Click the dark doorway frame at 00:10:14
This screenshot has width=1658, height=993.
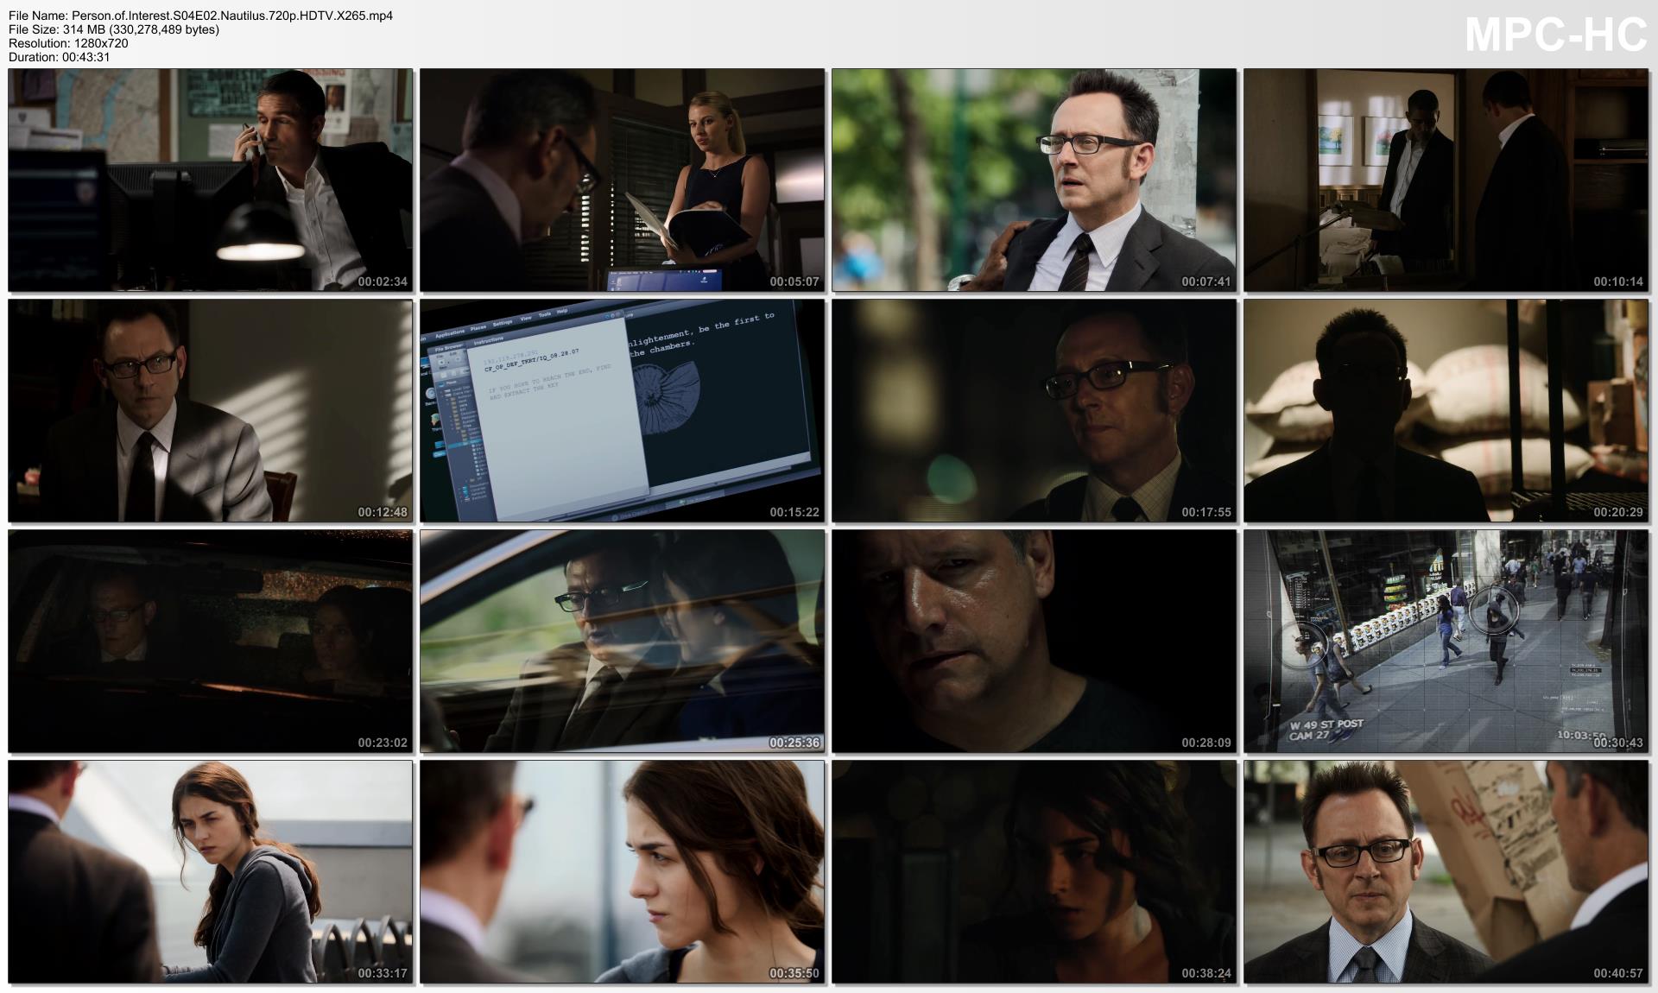(1446, 180)
